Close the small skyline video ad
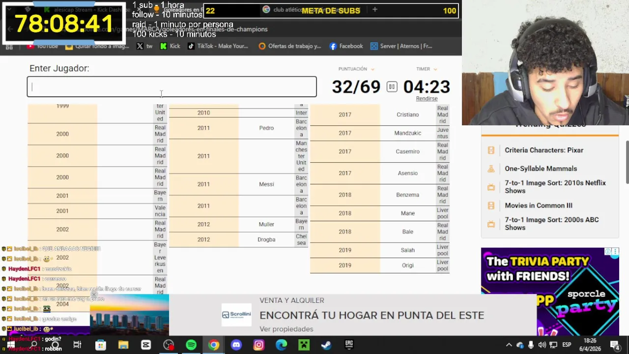This screenshot has height=354, width=629. (94, 295)
